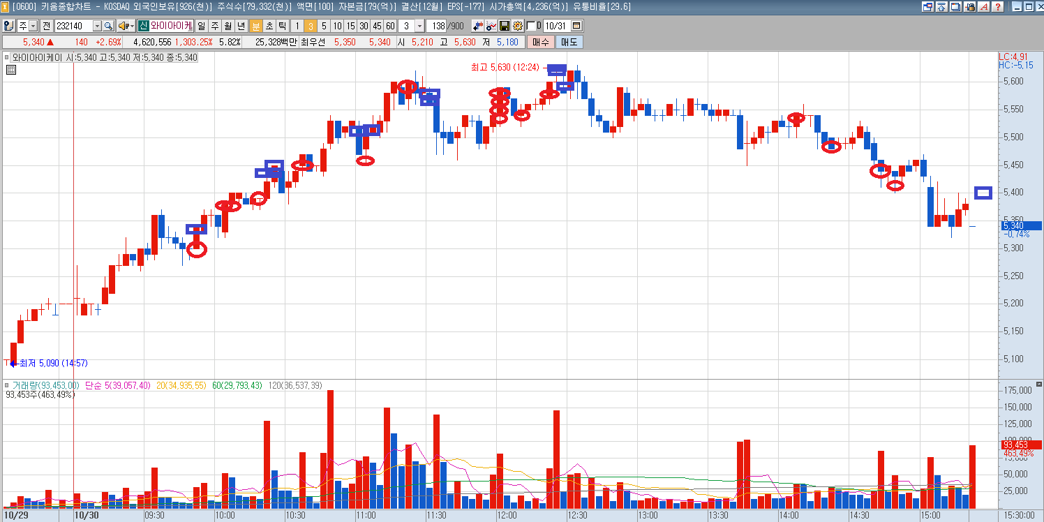Image resolution: width=1044 pixels, height=522 pixels.
Task: Select the 5 minute interval button
Action: coord(324,26)
